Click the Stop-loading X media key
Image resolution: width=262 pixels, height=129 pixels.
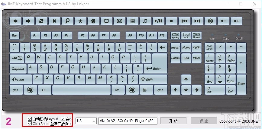tap(54, 21)
